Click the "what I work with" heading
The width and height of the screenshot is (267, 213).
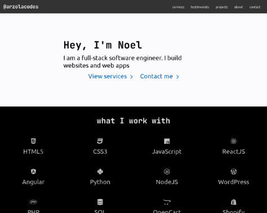pos(133,121)
